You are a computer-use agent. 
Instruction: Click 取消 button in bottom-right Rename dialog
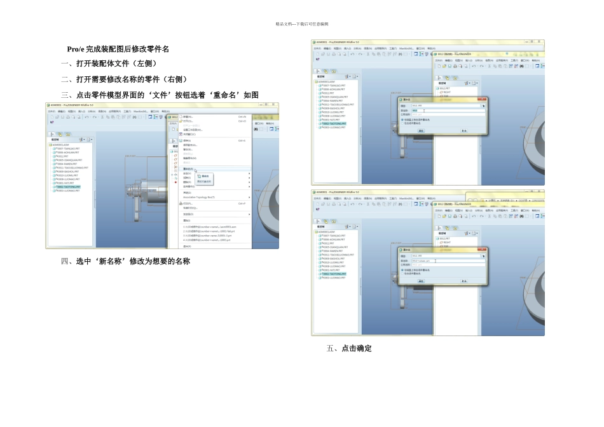[464, 281]
